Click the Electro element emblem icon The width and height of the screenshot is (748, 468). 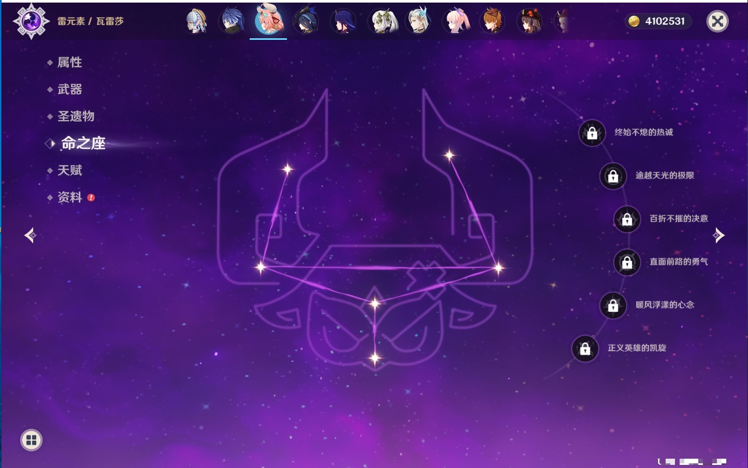click(x=31, y=21)
